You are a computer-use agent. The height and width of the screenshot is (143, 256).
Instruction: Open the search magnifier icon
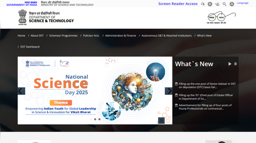pyautogui.click(x=224, y=4)
